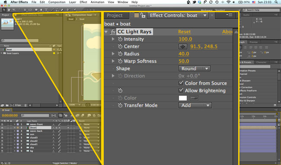Open the Shape dropdown set to Round

pos(195,68)
